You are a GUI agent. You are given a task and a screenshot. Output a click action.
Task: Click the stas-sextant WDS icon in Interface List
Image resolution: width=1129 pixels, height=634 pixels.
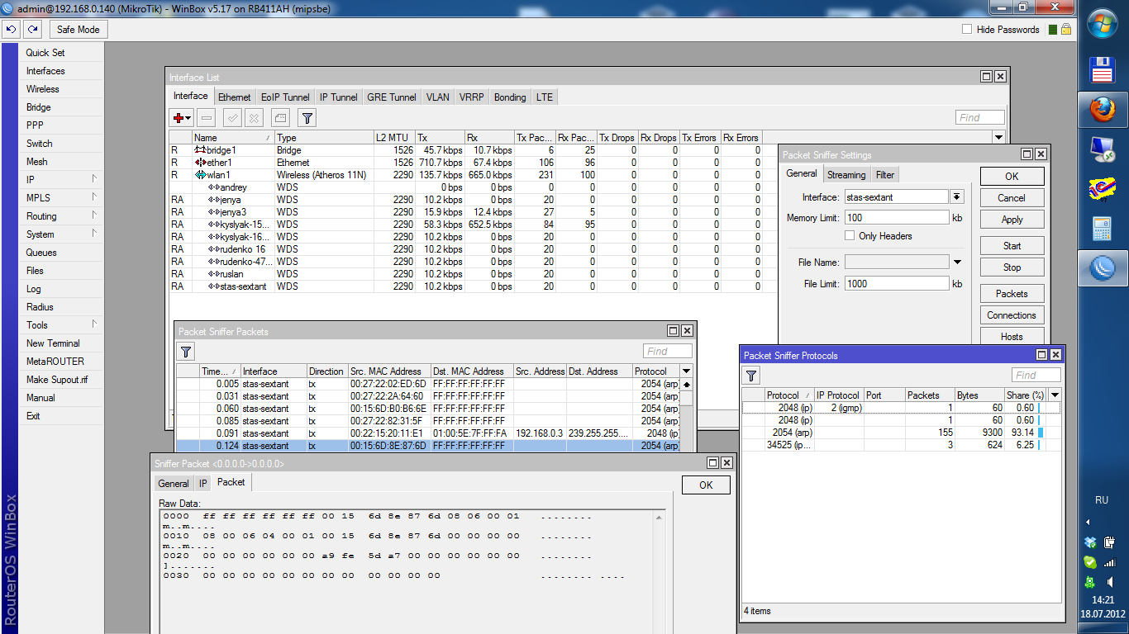[x=213, y=286]
